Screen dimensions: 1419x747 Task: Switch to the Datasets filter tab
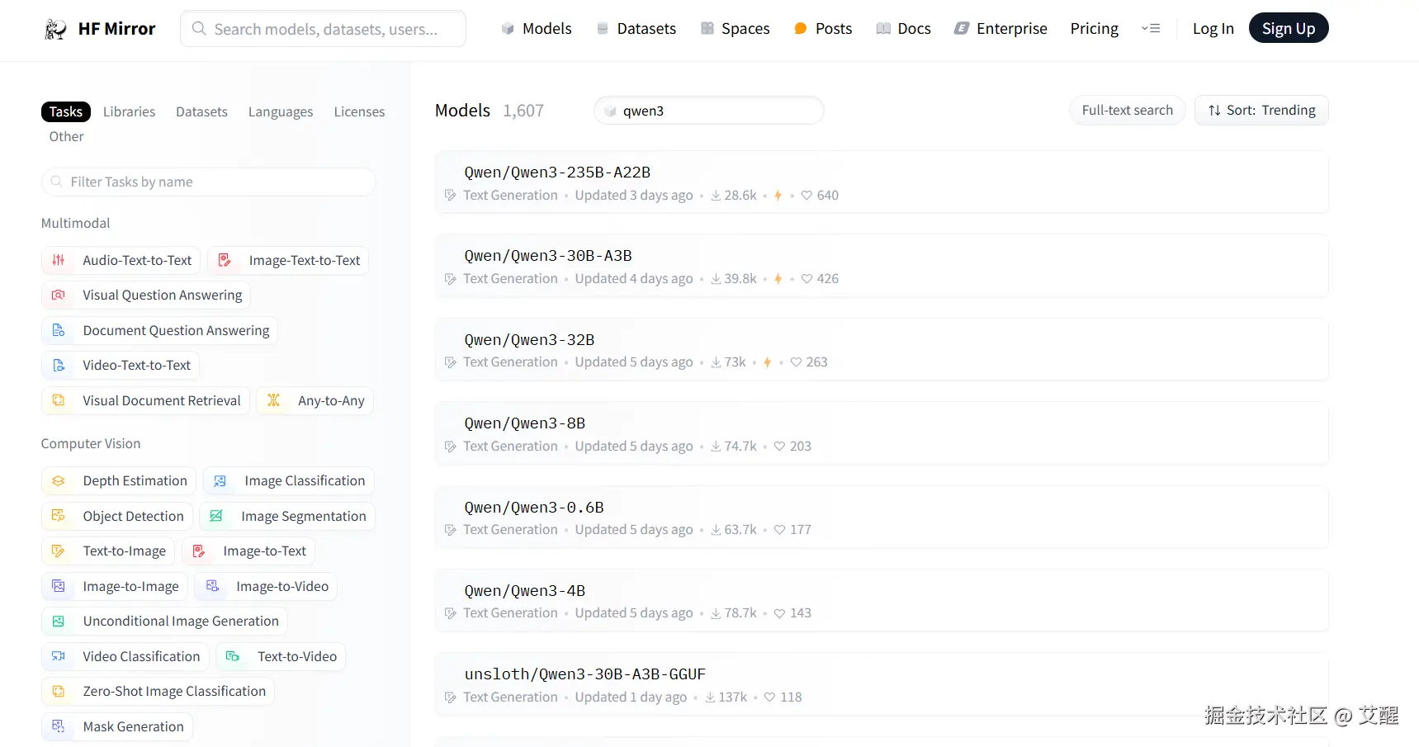(x=201, y=111)
